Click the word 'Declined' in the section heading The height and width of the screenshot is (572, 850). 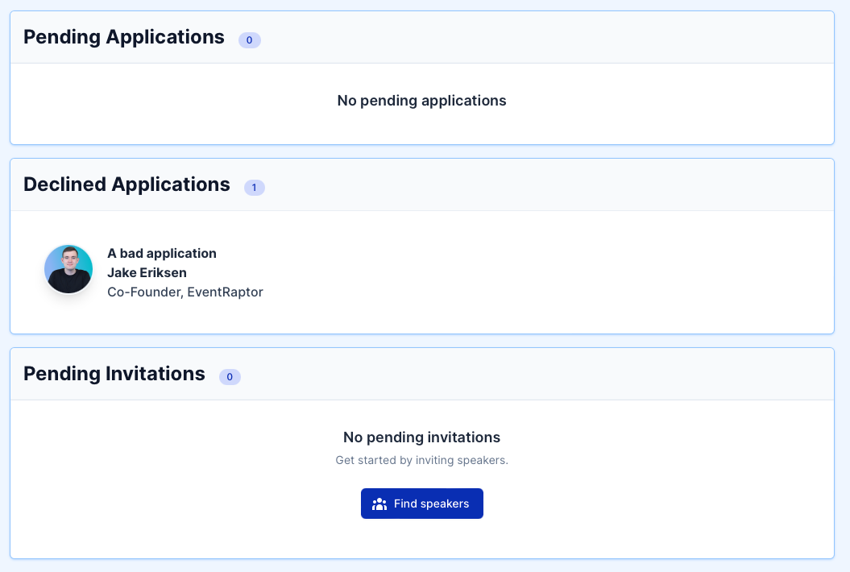[64, 184]
